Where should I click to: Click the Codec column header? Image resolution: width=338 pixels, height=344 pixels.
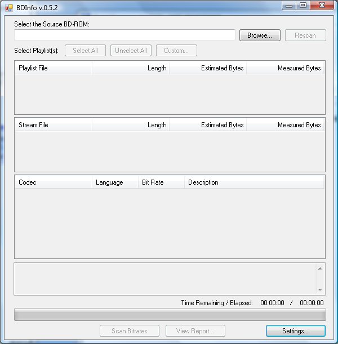pyautogui.click(x=54, y=182)
